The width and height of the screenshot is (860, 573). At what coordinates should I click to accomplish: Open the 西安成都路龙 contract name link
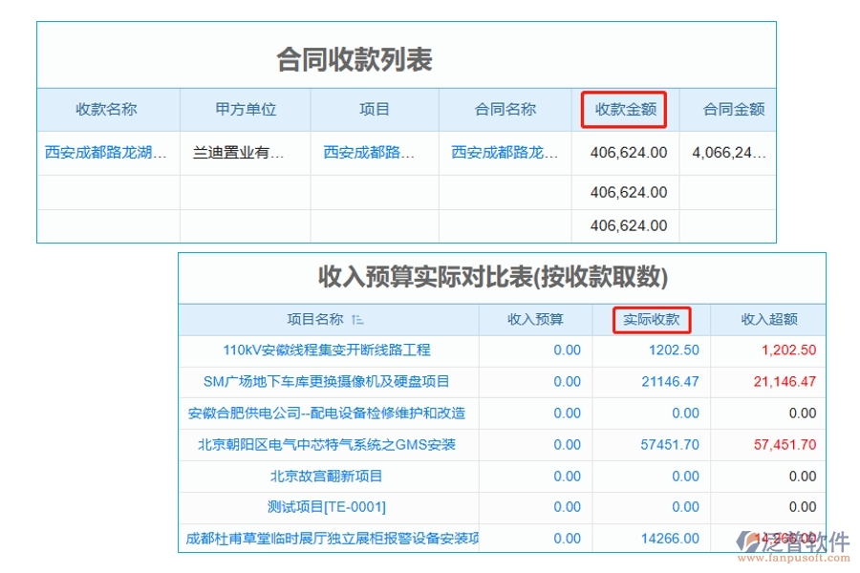coord(504,152)
